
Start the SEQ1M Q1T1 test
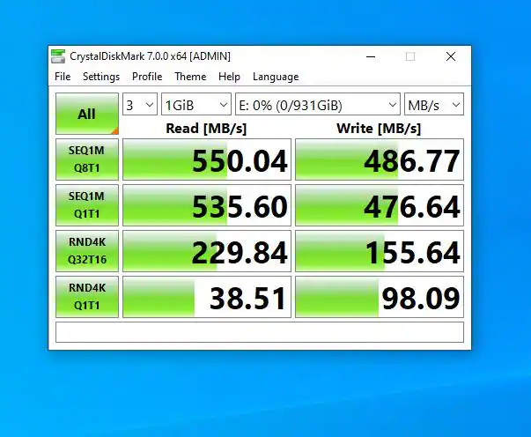86,205
